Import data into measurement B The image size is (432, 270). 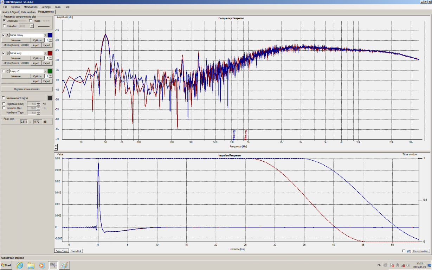pos(36,63)
